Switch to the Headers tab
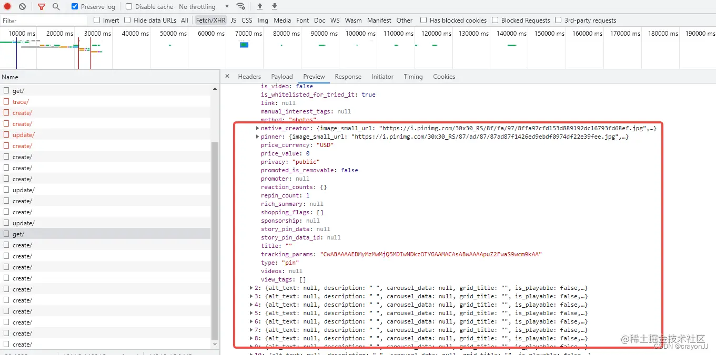716x355 pixels. (x=249, y=77)
